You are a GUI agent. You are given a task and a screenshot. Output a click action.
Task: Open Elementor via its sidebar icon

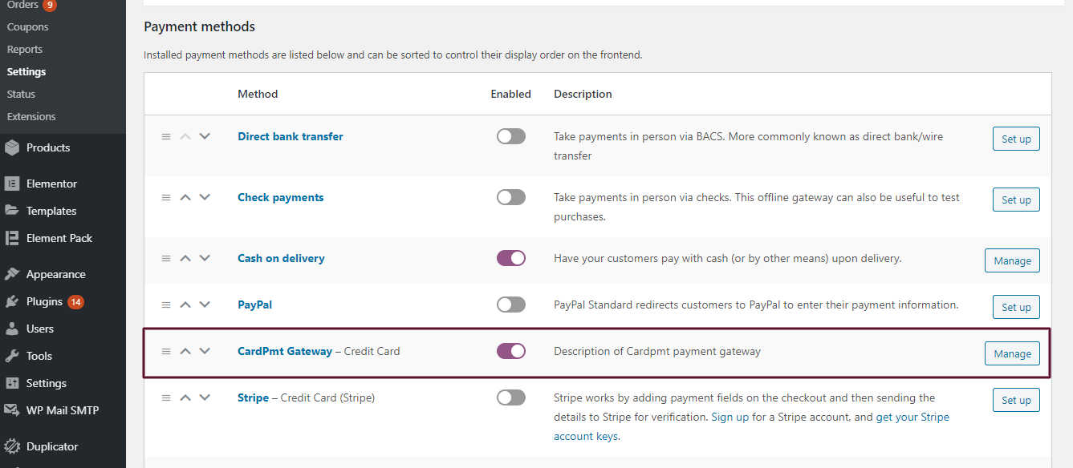pyautogui.click(x=13, y=183)
